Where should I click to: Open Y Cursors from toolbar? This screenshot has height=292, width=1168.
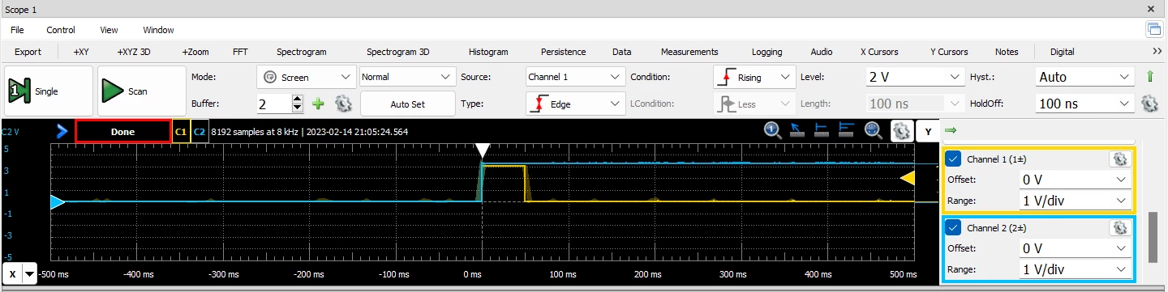(x=948, y=52)
